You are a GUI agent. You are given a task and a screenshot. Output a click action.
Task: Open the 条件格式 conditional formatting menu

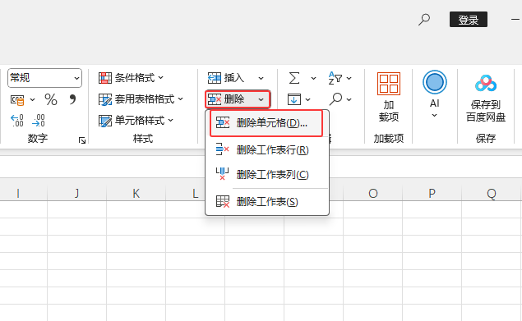coord(131,78)
